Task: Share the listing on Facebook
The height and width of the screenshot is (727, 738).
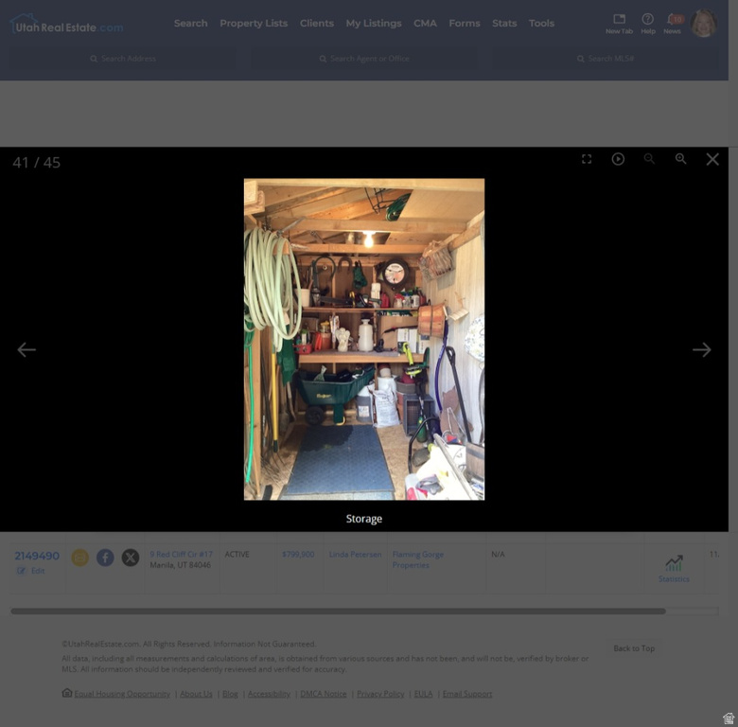Action: click(105, 558)
